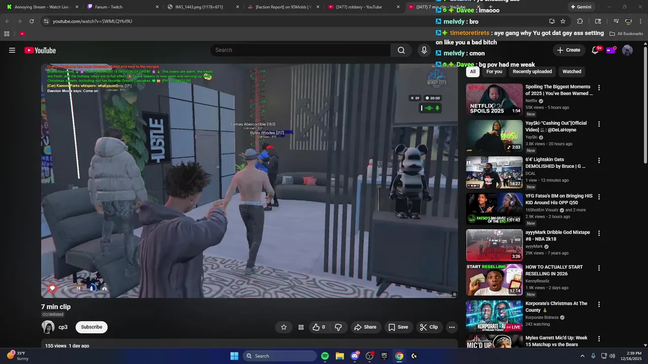Open the Korporate's Christmas live thumbnail
This screenshot has height=364, width=648.
(x=494, y=316)
